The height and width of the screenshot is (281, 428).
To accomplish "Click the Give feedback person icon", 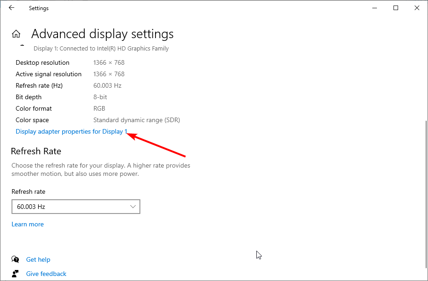I will 15,273.
